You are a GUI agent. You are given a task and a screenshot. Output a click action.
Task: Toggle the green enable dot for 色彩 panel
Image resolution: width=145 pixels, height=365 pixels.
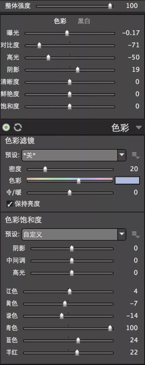6,127
